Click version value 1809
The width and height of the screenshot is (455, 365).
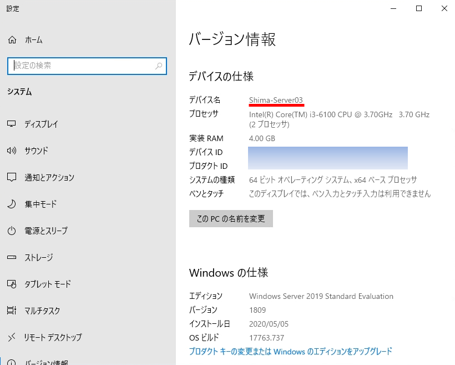click(257, 310)
